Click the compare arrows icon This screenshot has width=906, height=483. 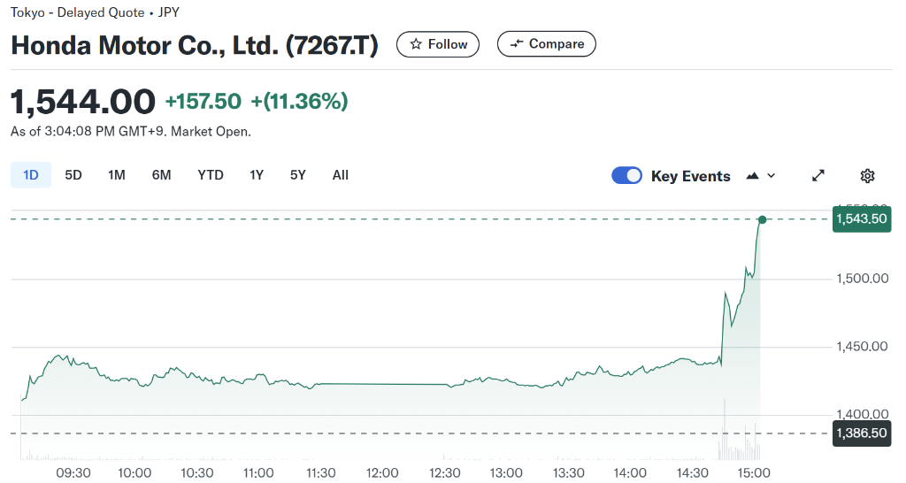coord(517,44)
